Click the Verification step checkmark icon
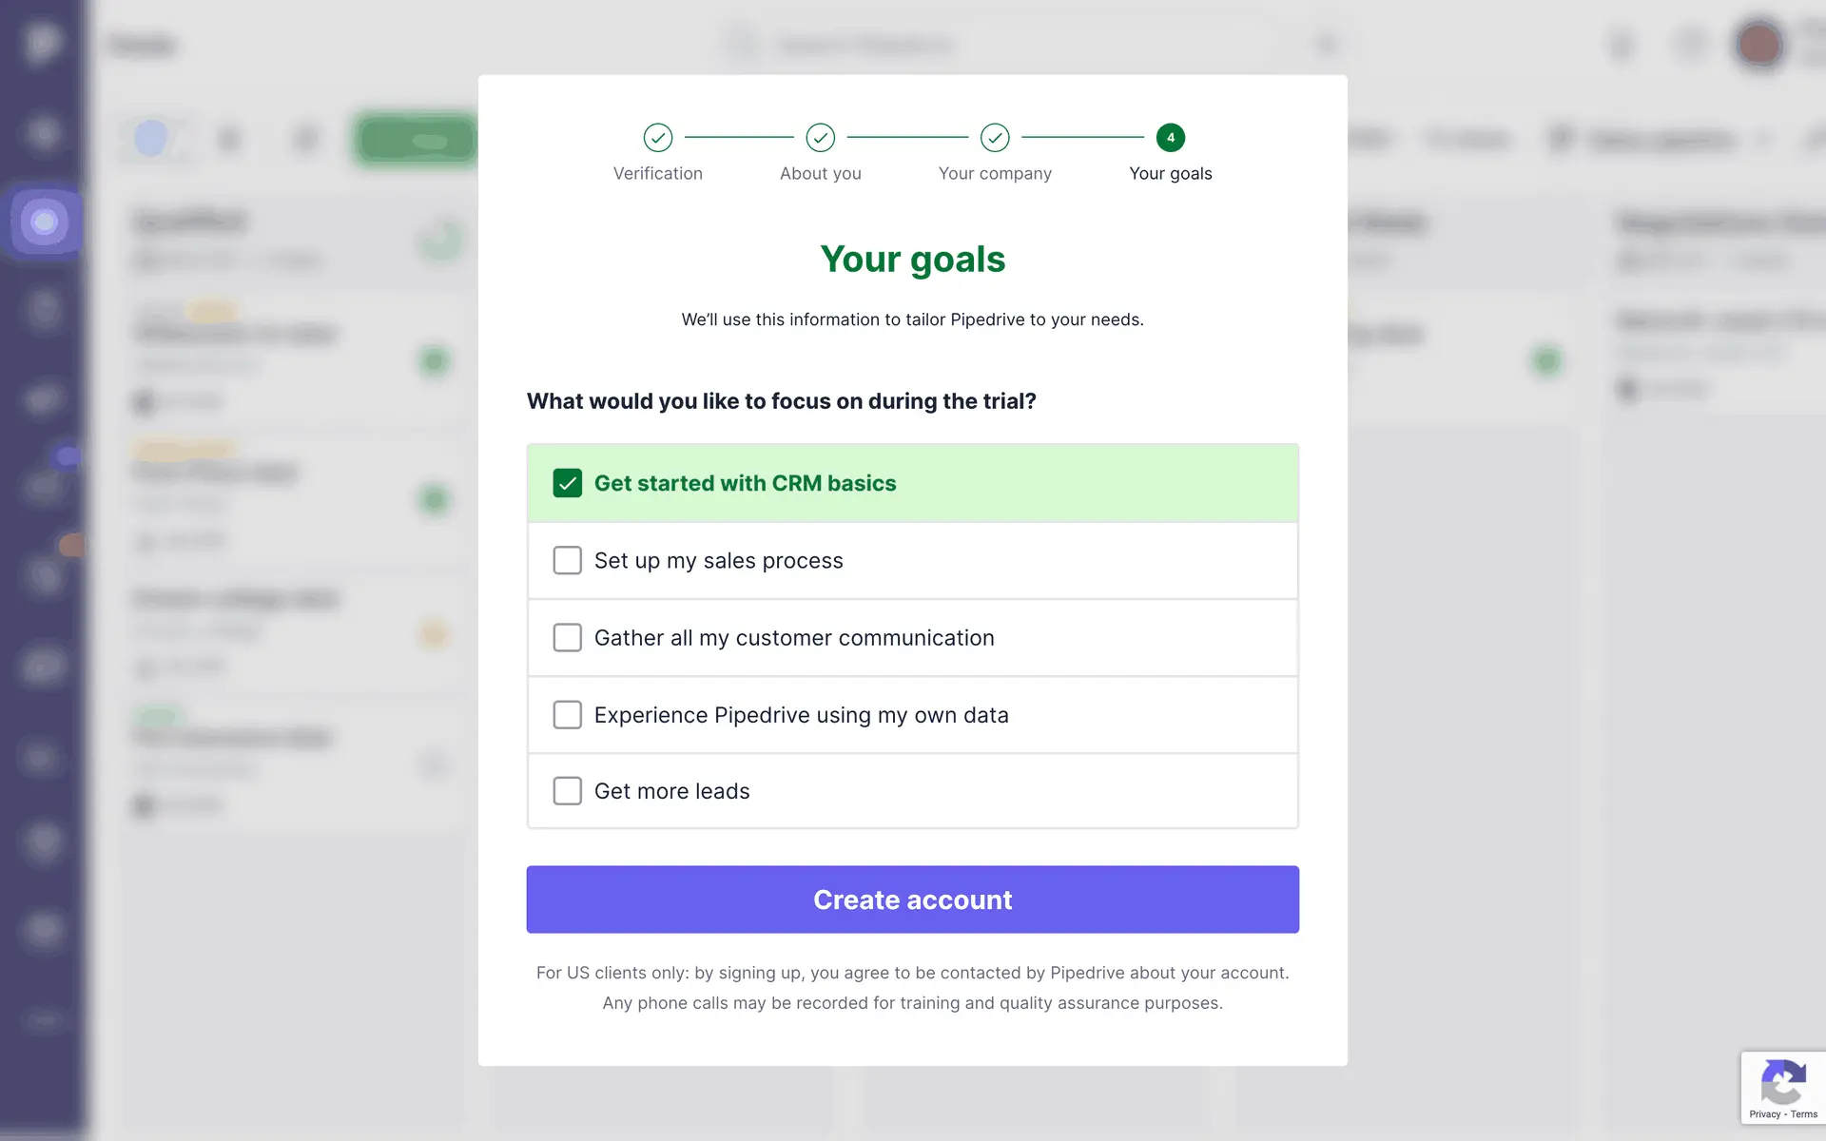The width and height of the screenshot is (1826, 1141). tap(657, 138)
